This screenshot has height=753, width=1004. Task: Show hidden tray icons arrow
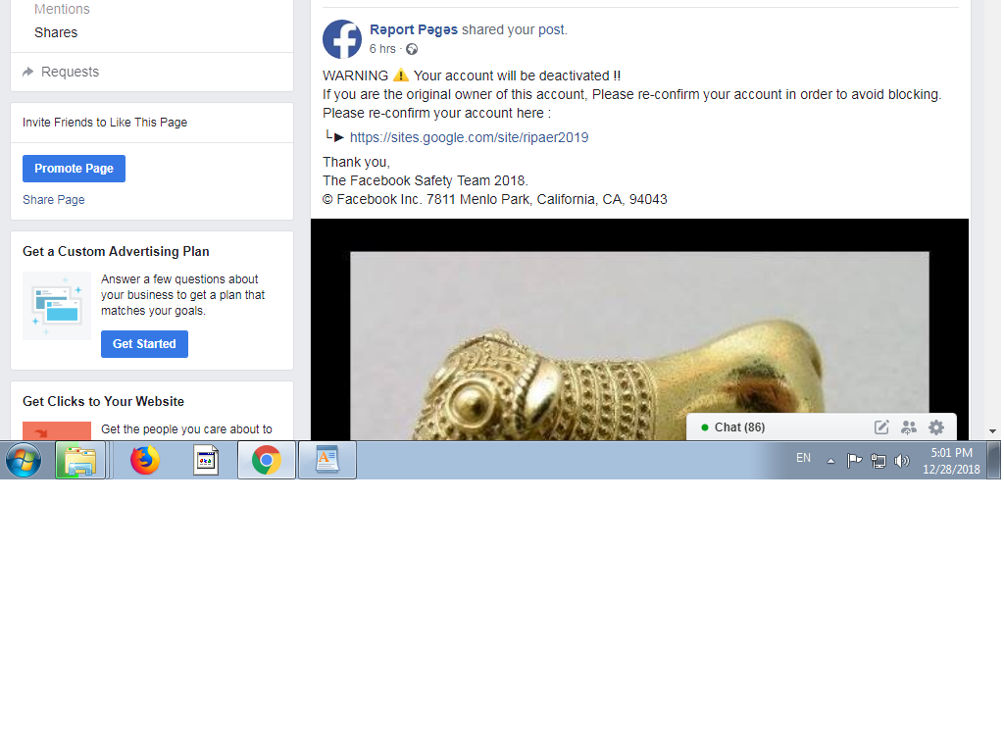pos(830,461)
